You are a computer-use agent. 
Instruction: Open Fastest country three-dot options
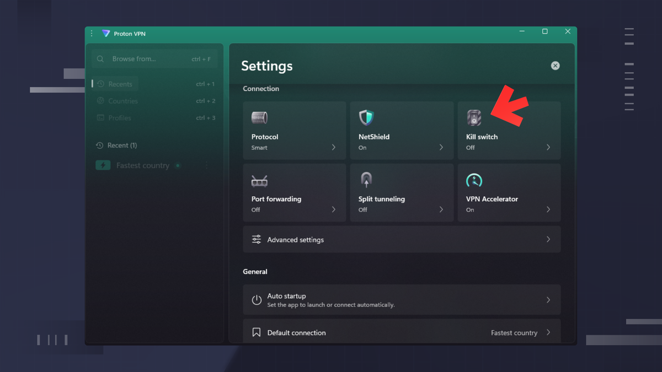tap(207, 165)
